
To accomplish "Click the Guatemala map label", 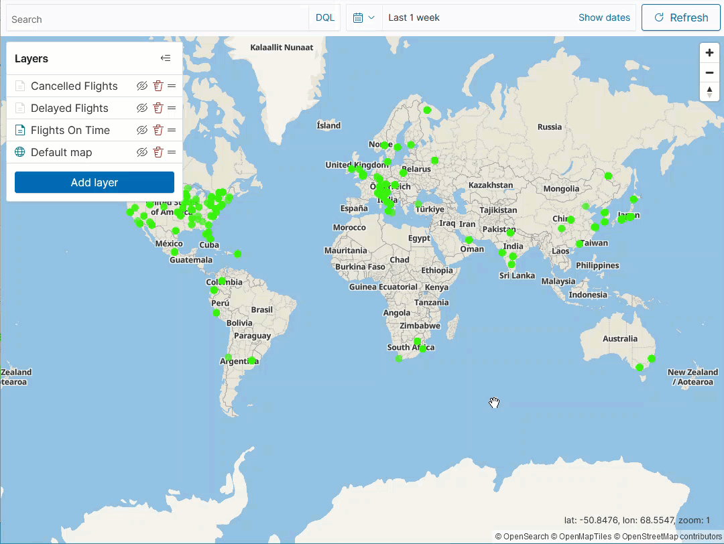I will tap(190, 260).
